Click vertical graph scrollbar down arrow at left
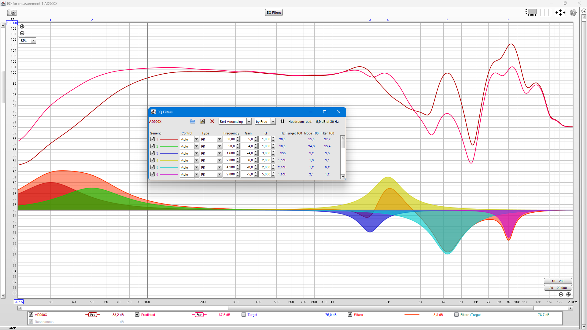Image resolution: width=587 pixels, height=330 pixels. 3,296
